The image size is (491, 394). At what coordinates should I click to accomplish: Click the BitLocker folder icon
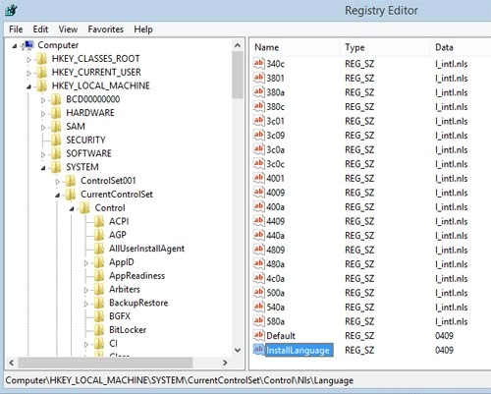(99, 330)
